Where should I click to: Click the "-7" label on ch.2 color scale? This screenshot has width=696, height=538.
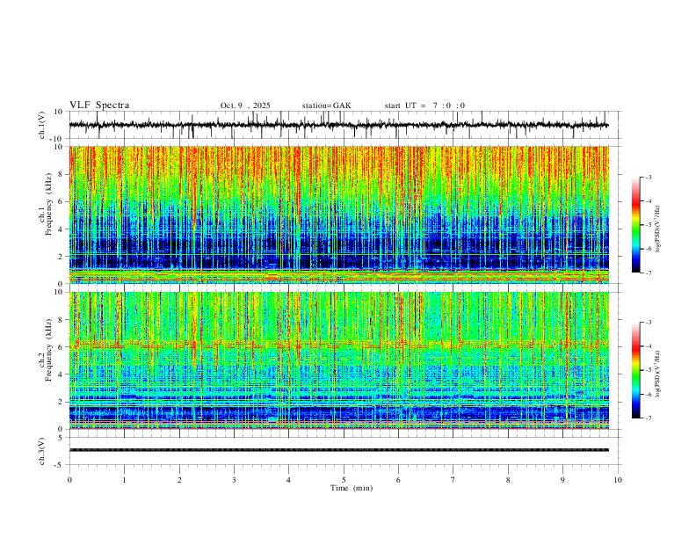tap(648, 418)
